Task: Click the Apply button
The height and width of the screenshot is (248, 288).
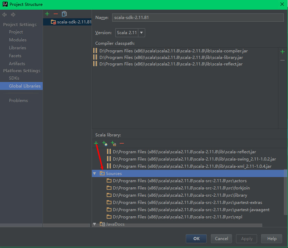Action: coord(246,239)
